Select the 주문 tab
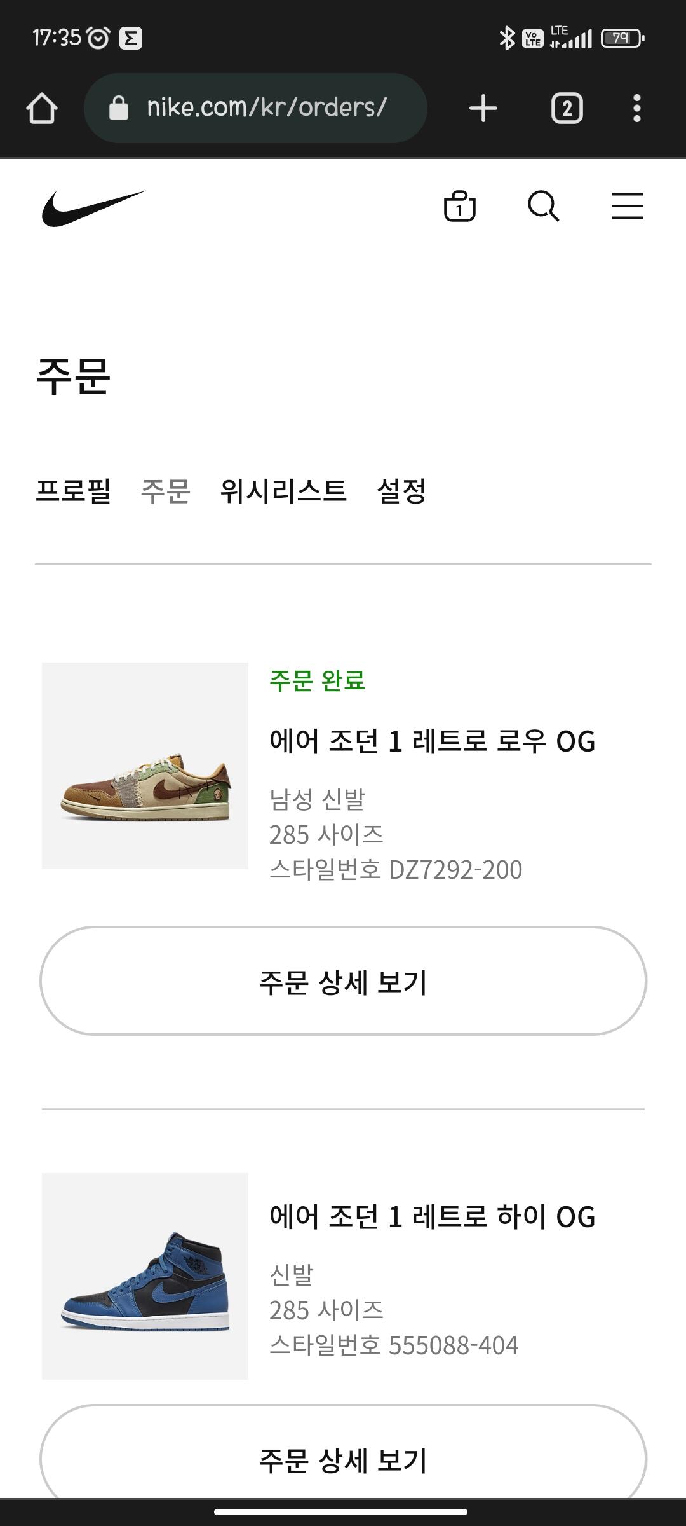This screenshot has width=686, height=1526. pyautogui.click(x=165, y=491)
